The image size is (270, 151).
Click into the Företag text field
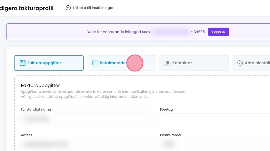215,119
